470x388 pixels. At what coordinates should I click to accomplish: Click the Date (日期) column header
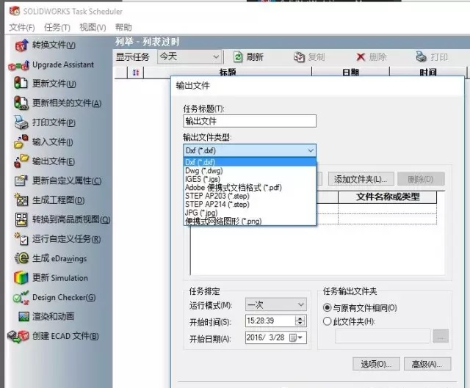(x=351, y=73)
